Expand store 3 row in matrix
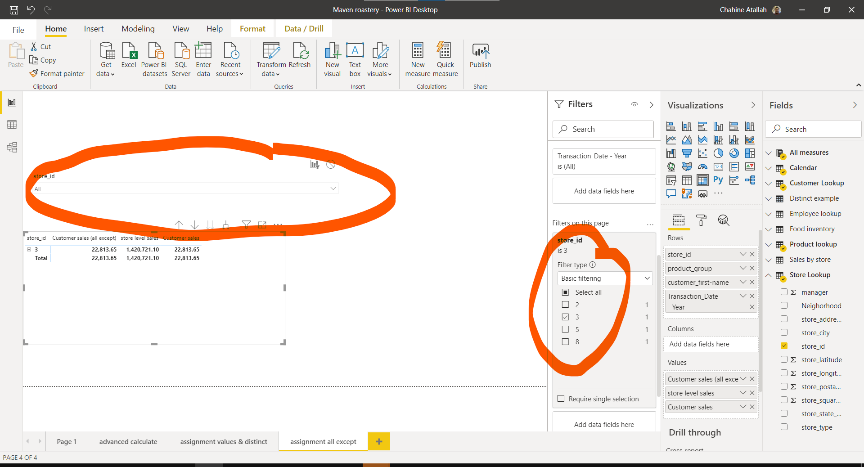Image resolution: width=864 pixels, height=467 pixels. pyautogui.click(x=29, y=249)
